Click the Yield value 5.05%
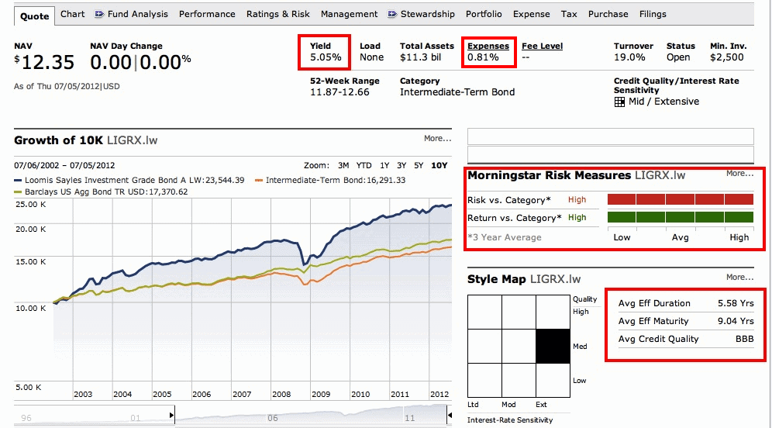The height and width of the screenshot is (428, 772). [x=326, y=57]
